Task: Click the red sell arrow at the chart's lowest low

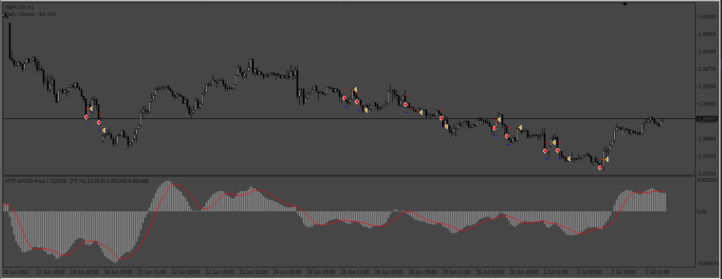Action: 600,168
